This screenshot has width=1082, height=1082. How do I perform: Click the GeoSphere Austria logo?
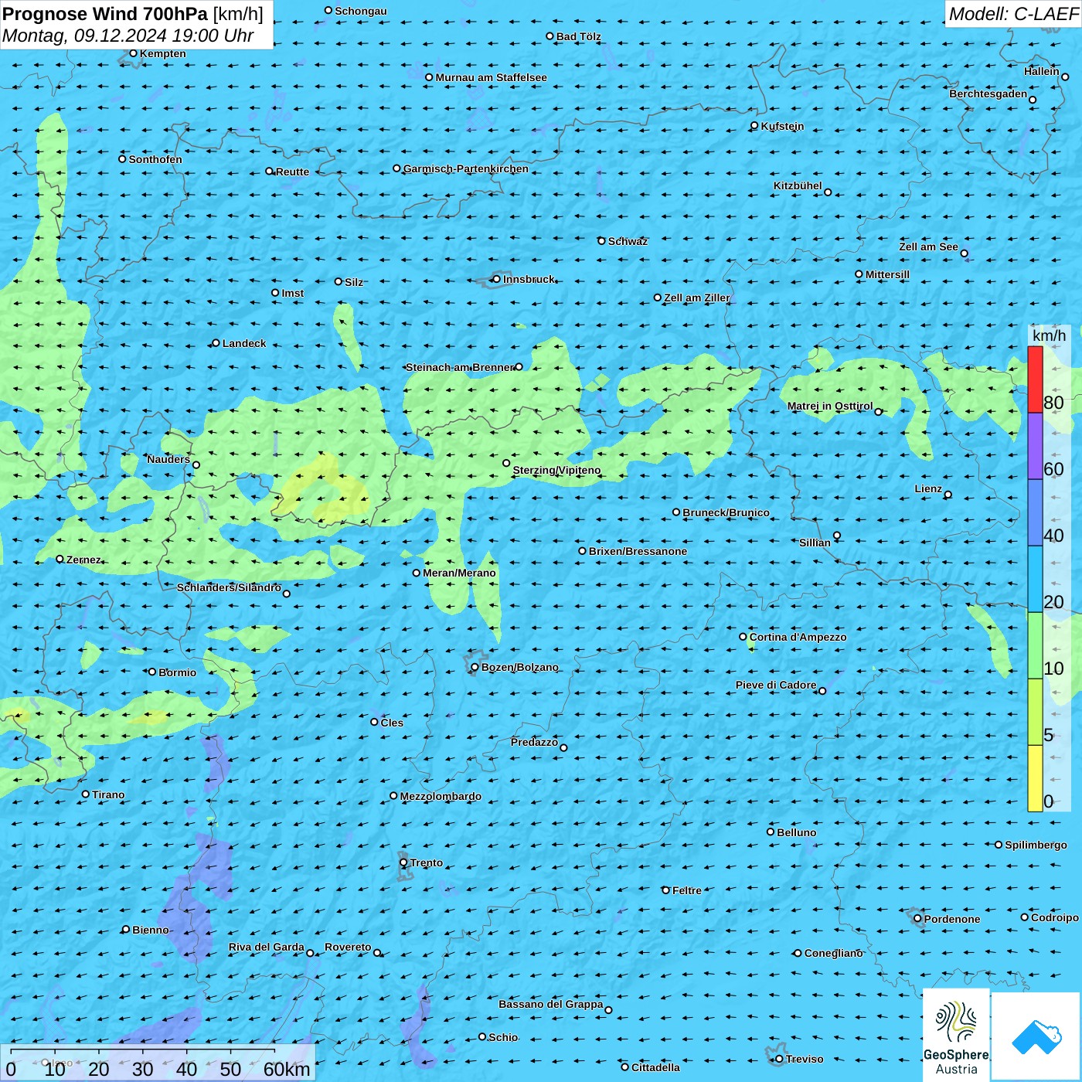pos(956,1034)
